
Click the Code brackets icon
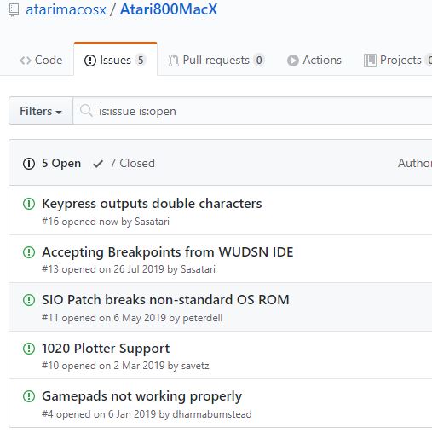pos(26,61)
